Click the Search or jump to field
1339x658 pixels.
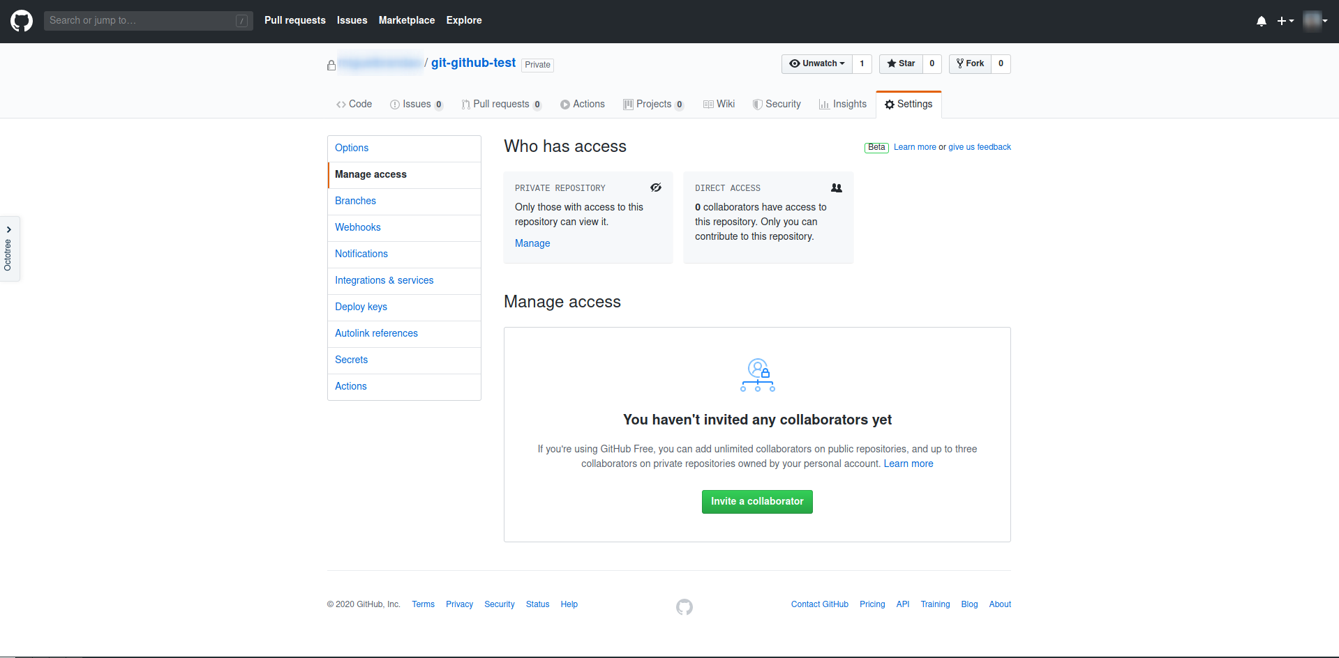coord(148,21)
